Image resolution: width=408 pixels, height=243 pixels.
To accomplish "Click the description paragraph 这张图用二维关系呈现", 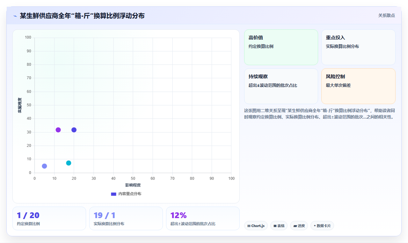I will point(320,114).
